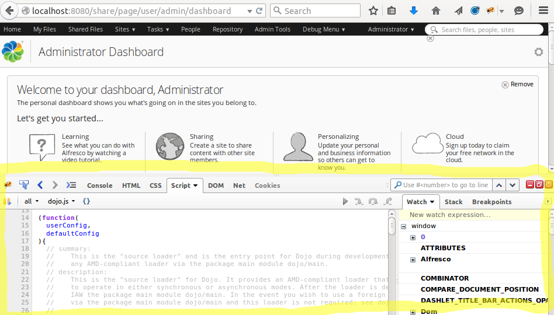Activate the inspect element tool
The image size is (554, 315).
[x=24, y=184]
